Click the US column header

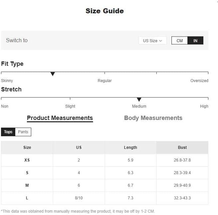(79, 148)
